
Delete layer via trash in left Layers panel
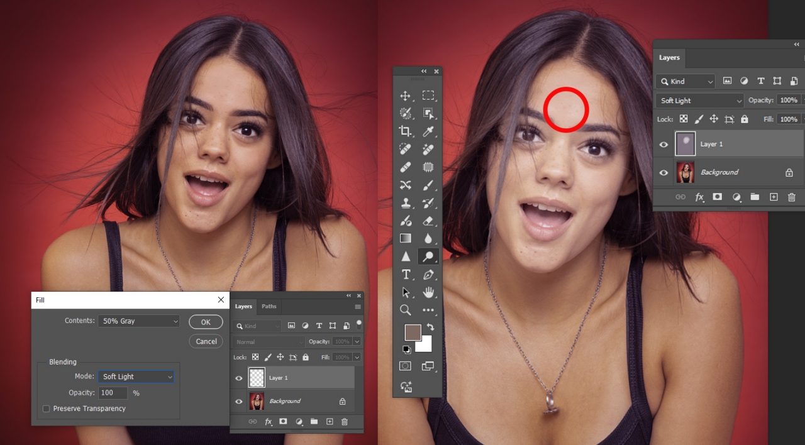(345, 421)
